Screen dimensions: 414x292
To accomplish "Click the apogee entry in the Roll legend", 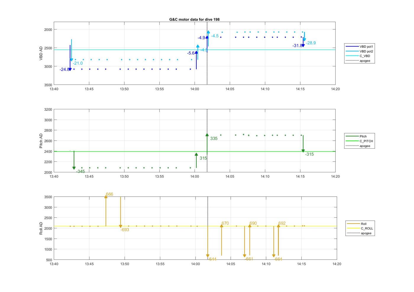I will (x=359, y=233).
